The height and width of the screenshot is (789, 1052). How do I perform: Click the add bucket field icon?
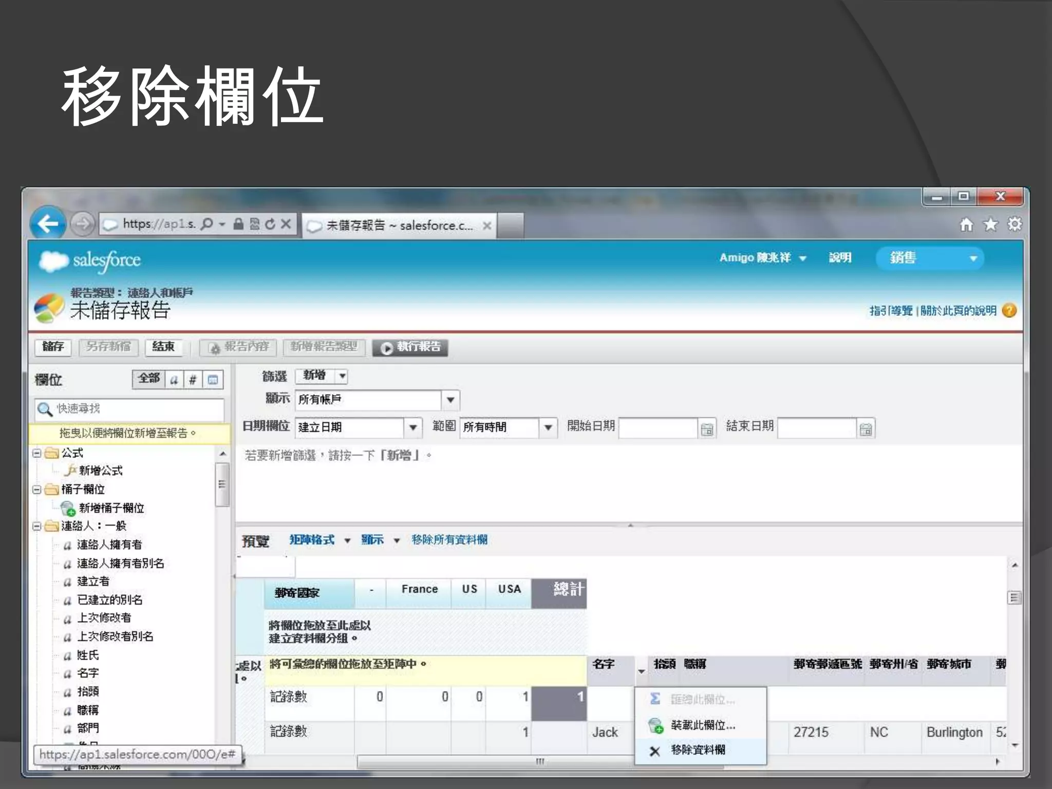pos(68,508)
